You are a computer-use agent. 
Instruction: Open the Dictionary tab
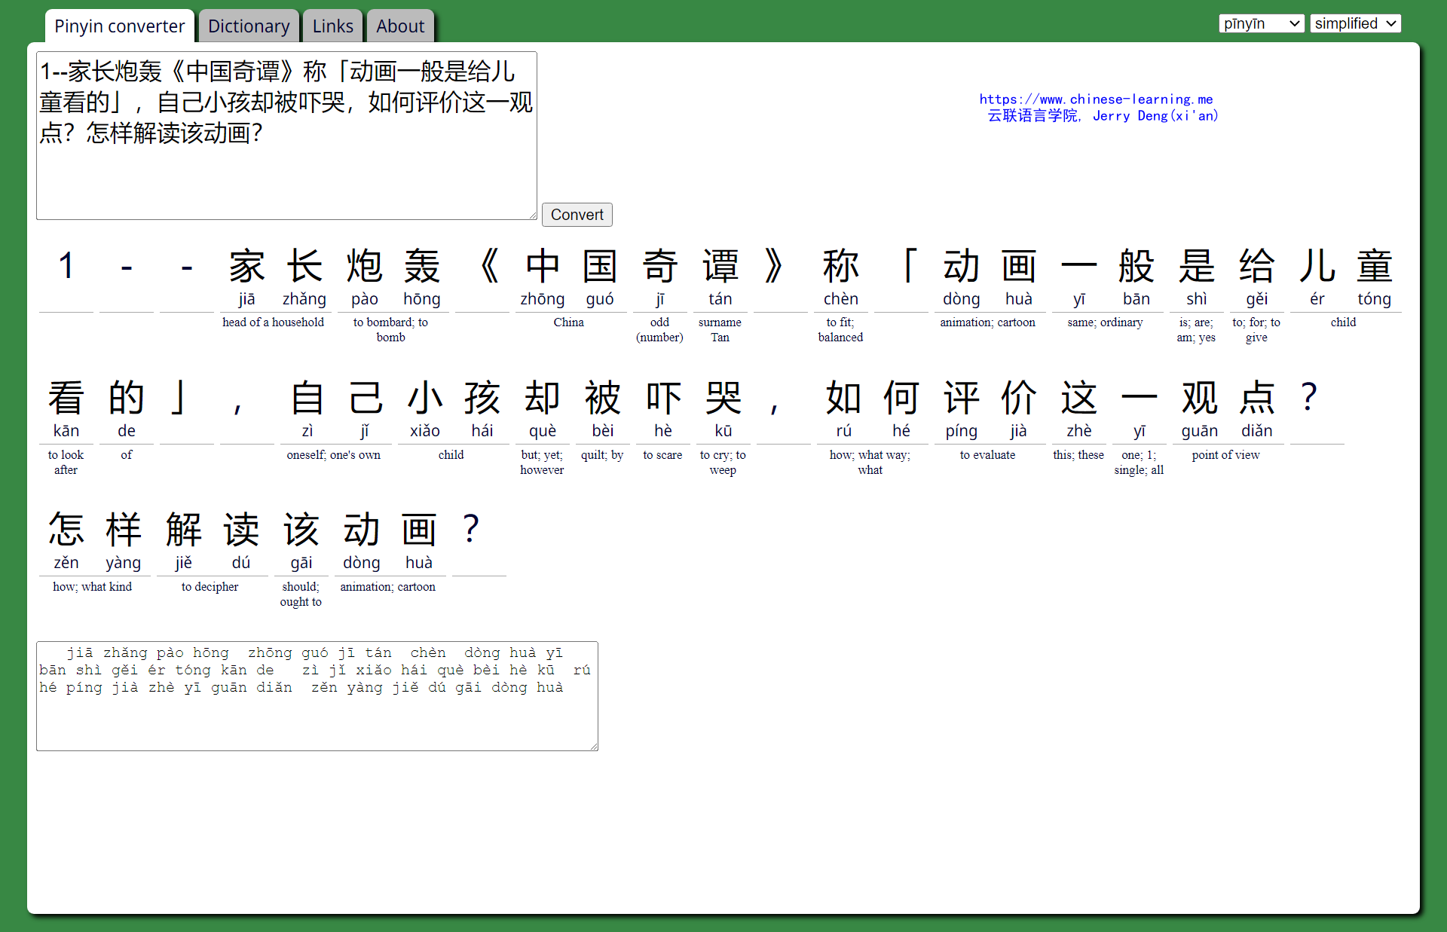click(x=249, y=26)
